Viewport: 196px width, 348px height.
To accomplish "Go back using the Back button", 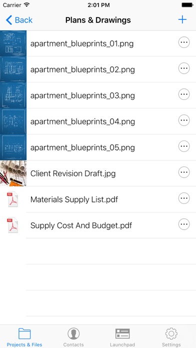I will click(19, 20).
